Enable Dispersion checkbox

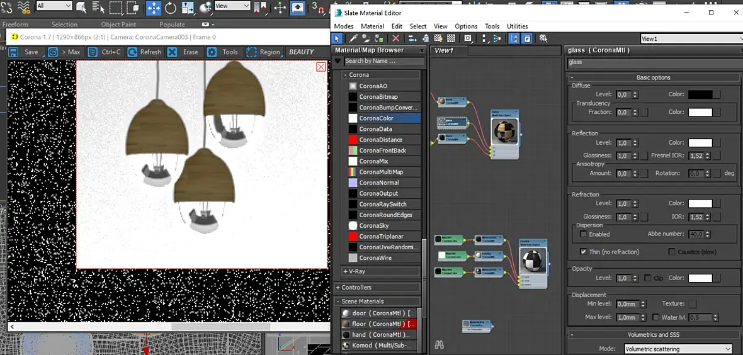(584, 234)
